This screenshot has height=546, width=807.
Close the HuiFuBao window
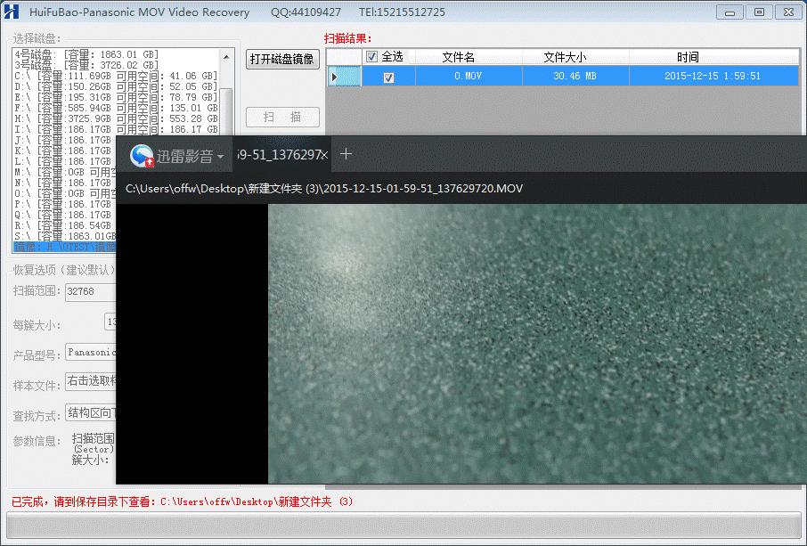click(788, 12)
